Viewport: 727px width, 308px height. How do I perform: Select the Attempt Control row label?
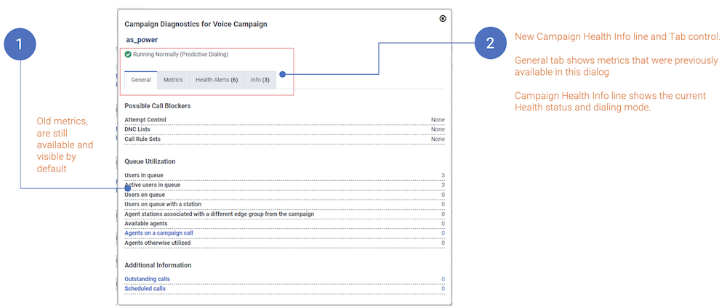[x=145, y=119]
